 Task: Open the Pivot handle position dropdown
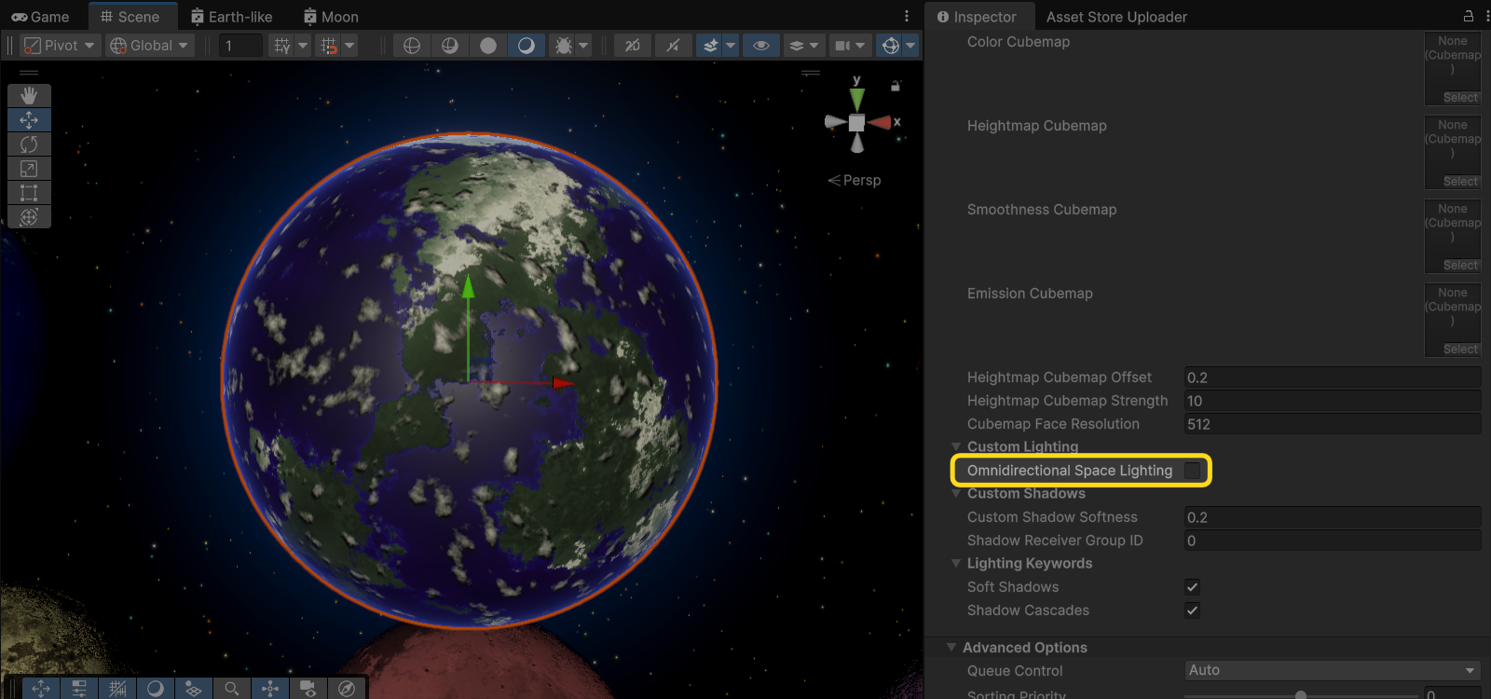pos(60,45)
